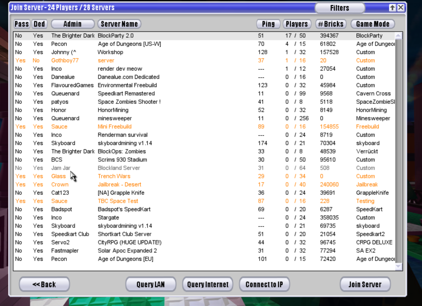The height and width of the screenshot is (306, 422).
Task: Choose the Danealue.com Dedicated server
Action: click(x=204, y=77)
